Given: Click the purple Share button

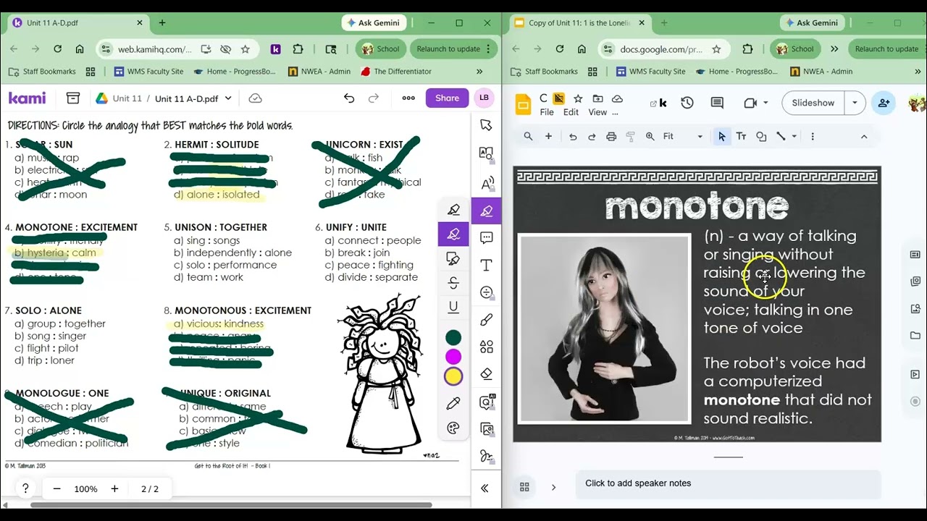Looking at the screenshot, I should coord(447,98).
